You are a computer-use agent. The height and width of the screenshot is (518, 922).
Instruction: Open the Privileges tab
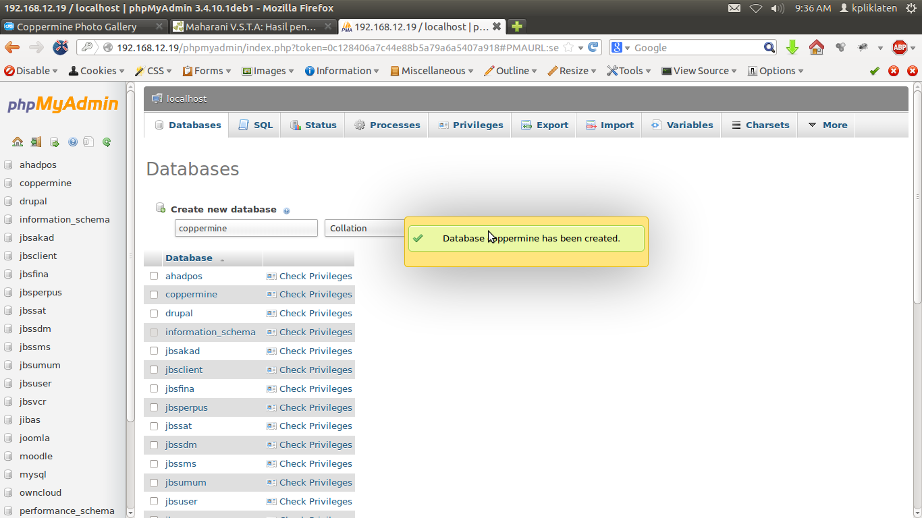pos(470,125)
